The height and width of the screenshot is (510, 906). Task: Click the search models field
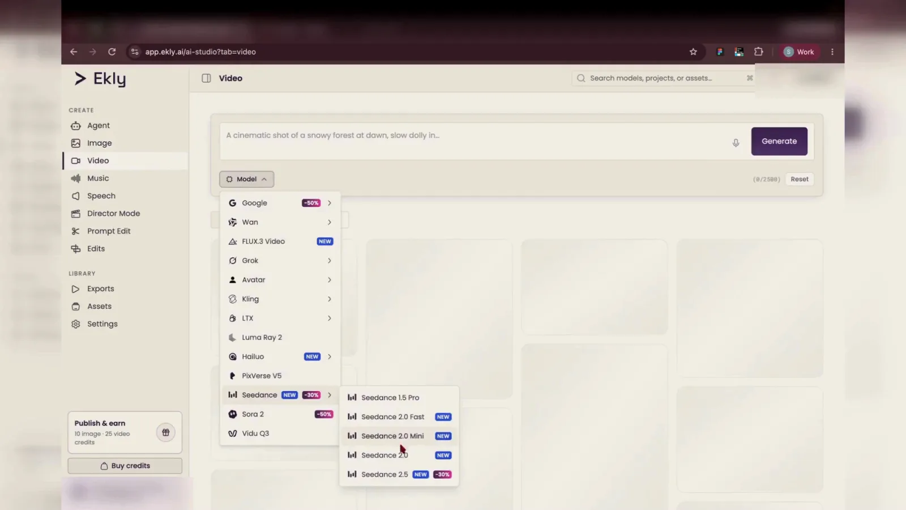663,78
